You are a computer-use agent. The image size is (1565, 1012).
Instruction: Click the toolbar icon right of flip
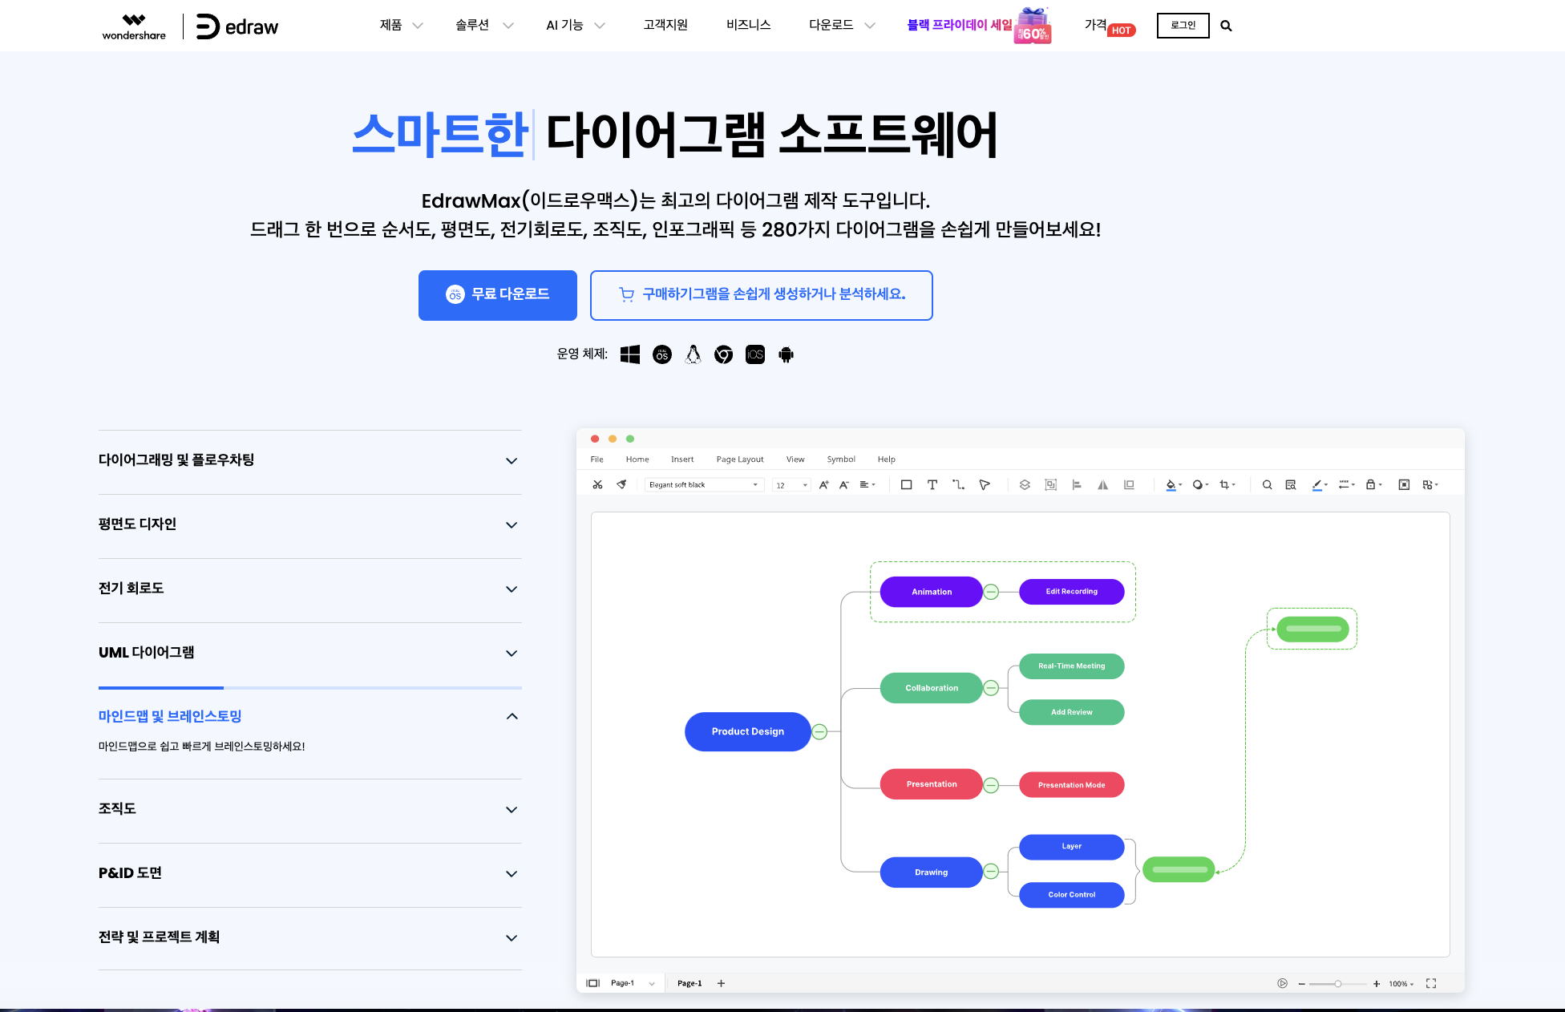click(x=1129, y=484)
